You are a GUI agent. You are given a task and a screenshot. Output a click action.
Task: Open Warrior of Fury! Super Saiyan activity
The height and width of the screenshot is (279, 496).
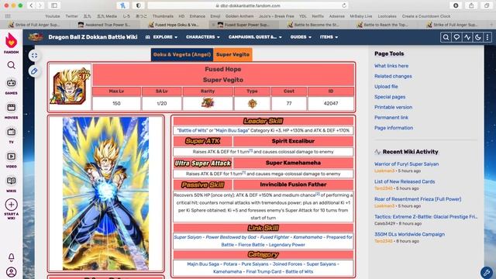coord(406,164)
